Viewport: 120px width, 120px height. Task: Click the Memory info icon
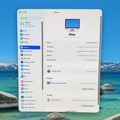tap(96, 56)
